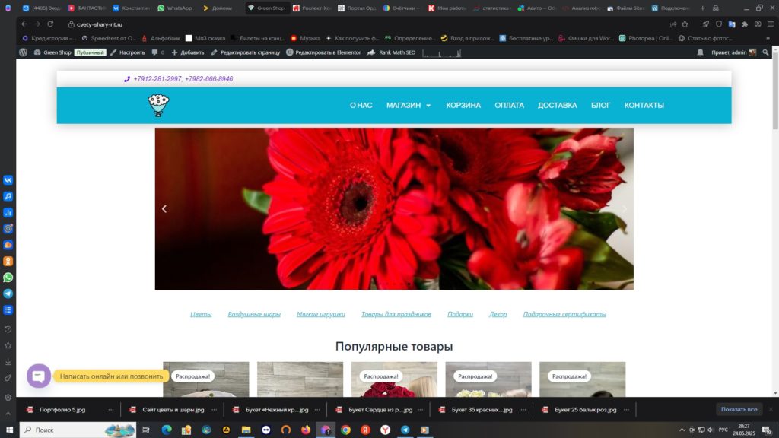Expand the browser sidebar bottom chevron

[x=8, y=413]
